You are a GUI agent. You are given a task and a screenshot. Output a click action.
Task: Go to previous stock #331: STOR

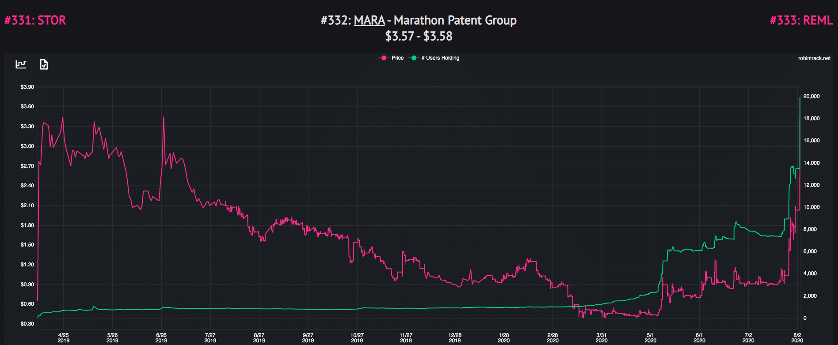coord(35,20)
